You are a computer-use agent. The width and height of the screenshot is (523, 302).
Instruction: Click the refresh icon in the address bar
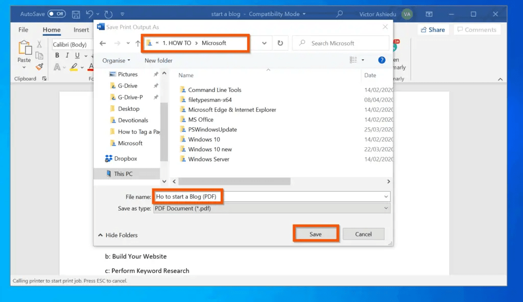pos(280,43)
